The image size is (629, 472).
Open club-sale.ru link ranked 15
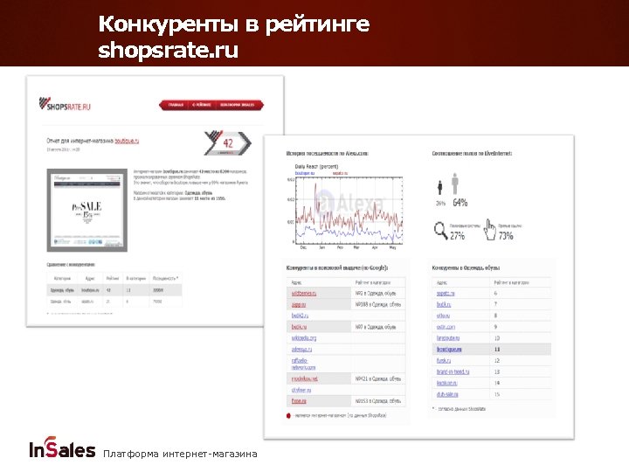click(447, 394)
